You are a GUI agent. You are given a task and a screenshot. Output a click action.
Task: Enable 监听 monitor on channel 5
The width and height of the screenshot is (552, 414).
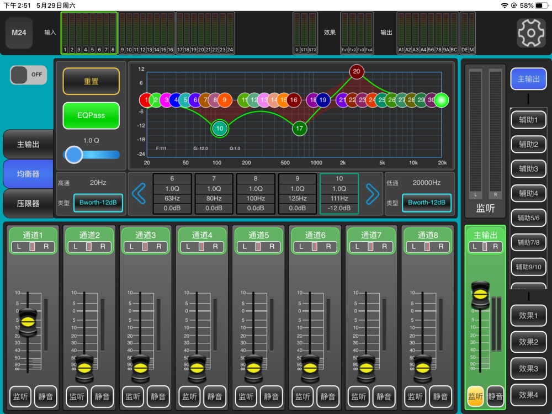pyautogui.click(x=246, y=396)
